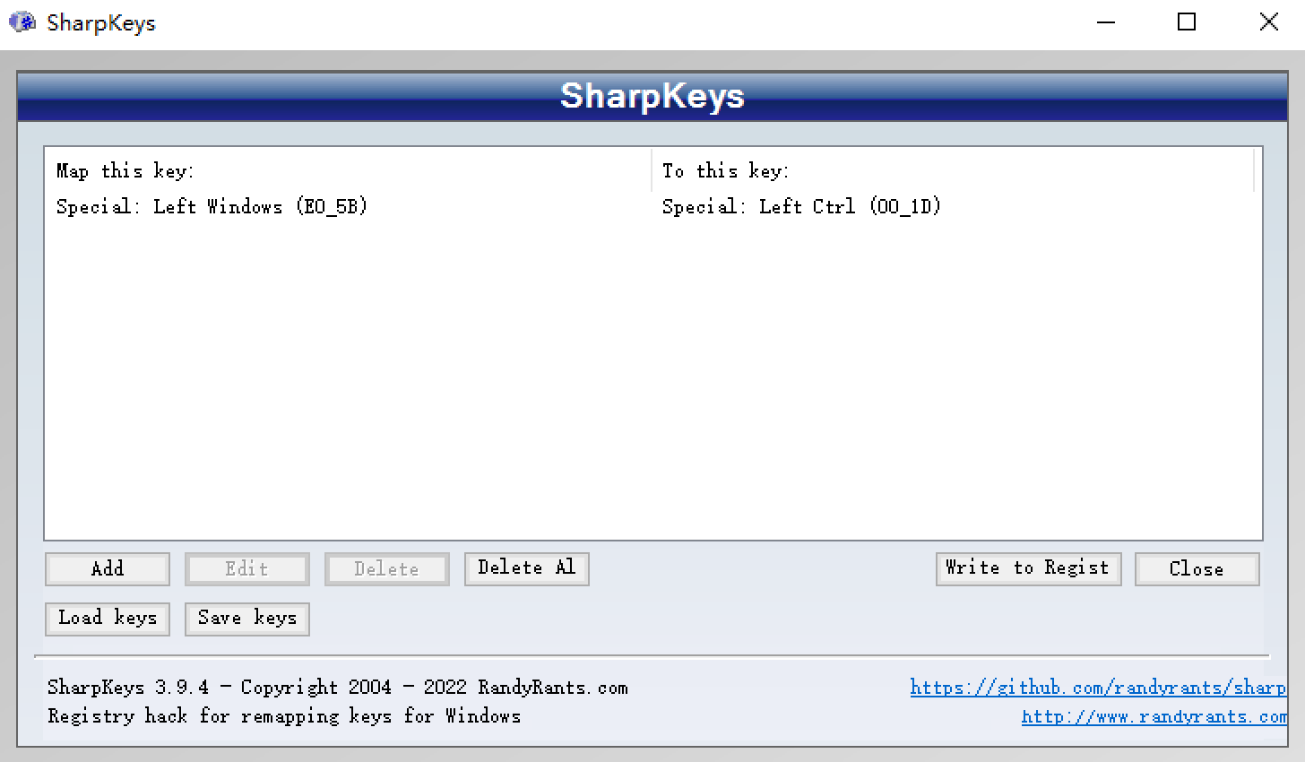Click Save keys to export current mappings
The image size is (1305, 762).
tap(246, 619)
